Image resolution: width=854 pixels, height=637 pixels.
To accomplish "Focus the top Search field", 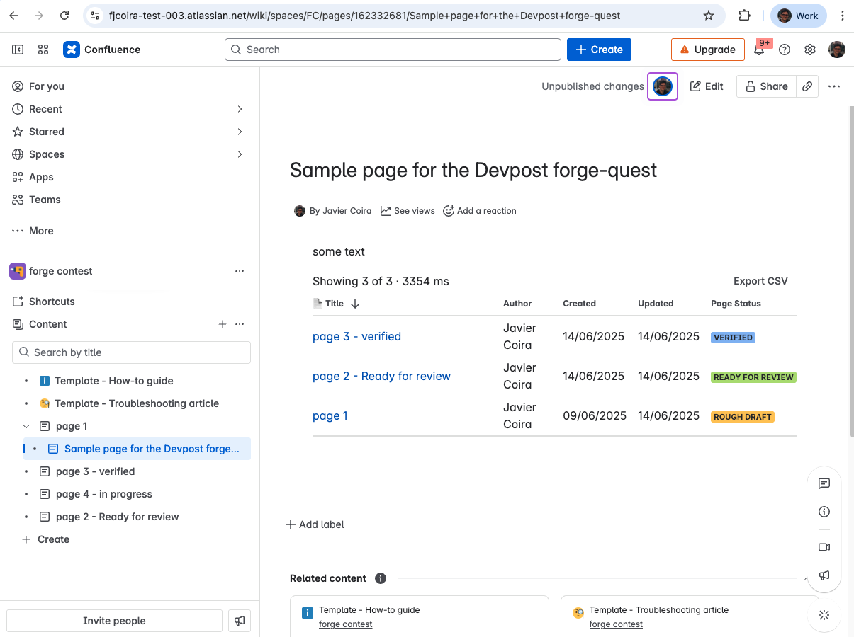I will coord(393,50).
